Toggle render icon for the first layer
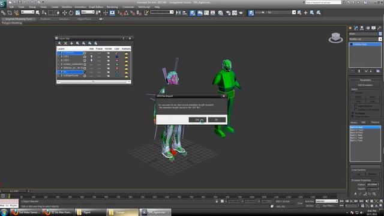The width and height of the screenshot is (384, 216). tap(108, 53)
